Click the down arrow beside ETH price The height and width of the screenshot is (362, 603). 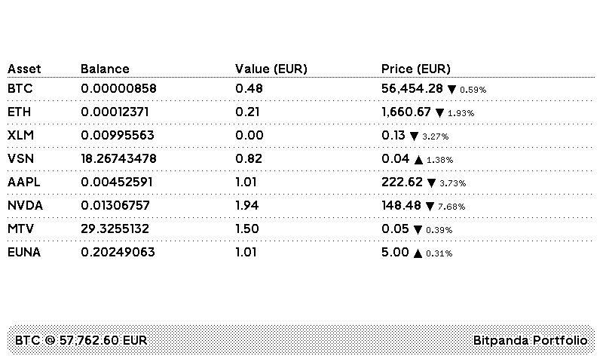pyautogui.click(x=439, y=112)
